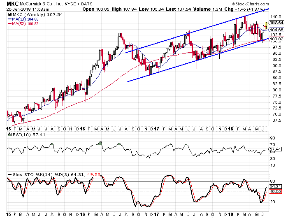Click the MA(13) 104.66 legend text
This screenshot has height=218, width=288.
[25, 19]
